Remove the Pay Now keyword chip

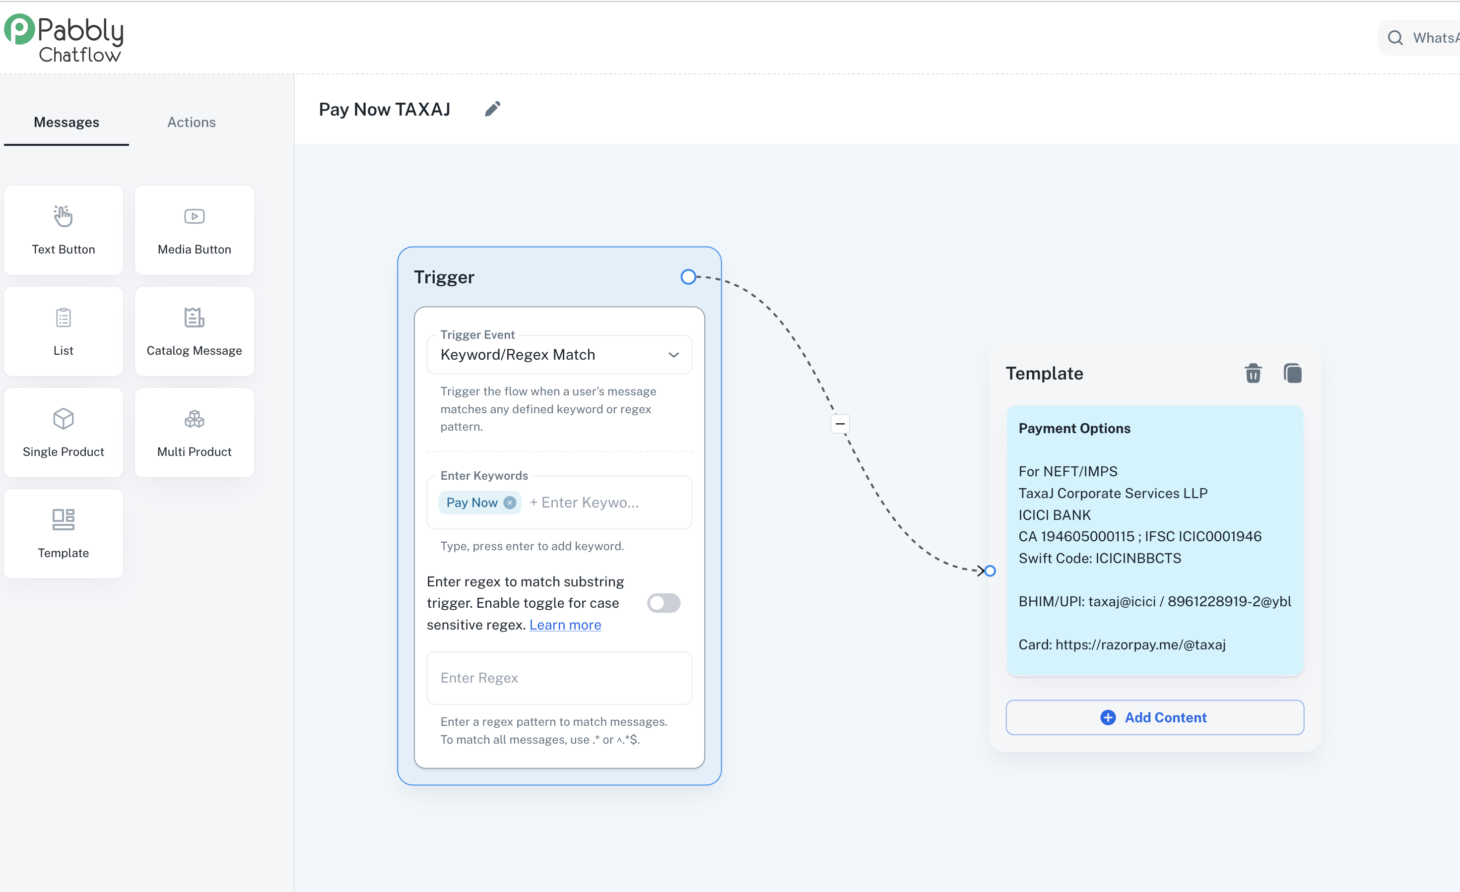pyautogui.click(x=510, y=502)
